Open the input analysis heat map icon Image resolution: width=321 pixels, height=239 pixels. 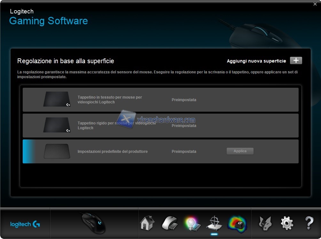click(x=237, y=223)
